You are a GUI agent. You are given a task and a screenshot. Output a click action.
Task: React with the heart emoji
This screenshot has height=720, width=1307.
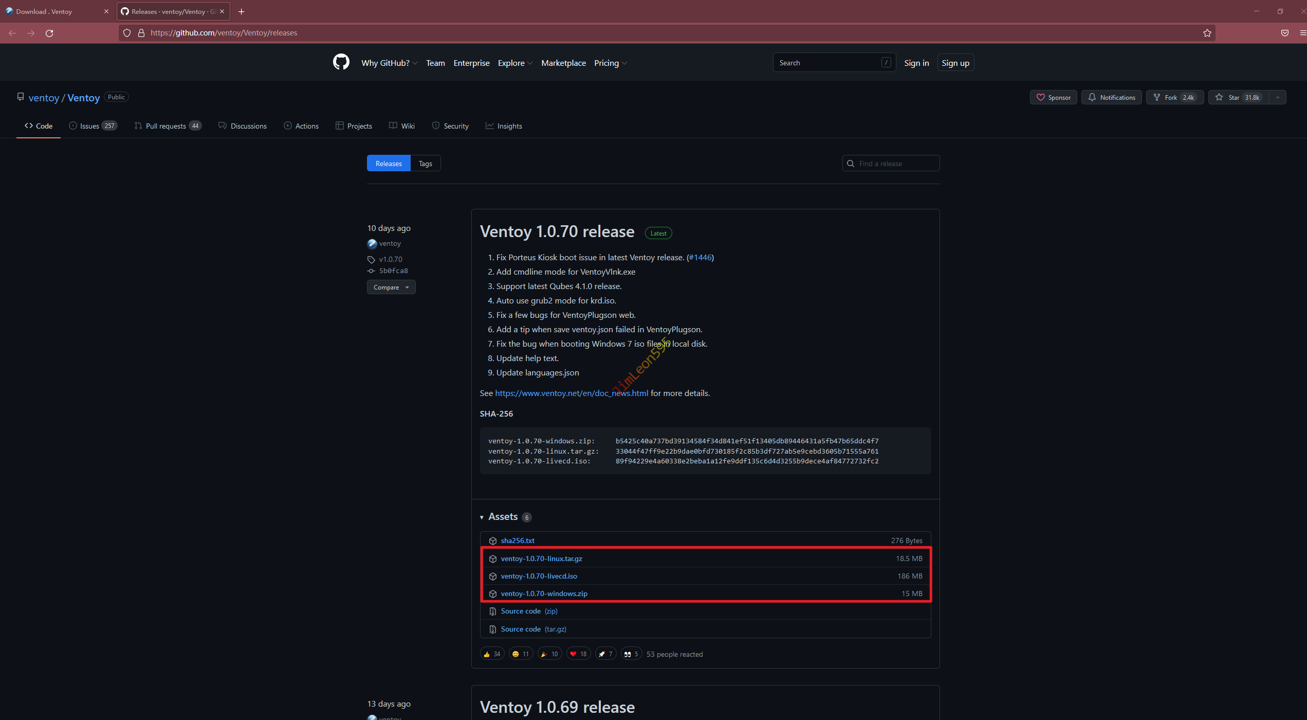(578, 654)
